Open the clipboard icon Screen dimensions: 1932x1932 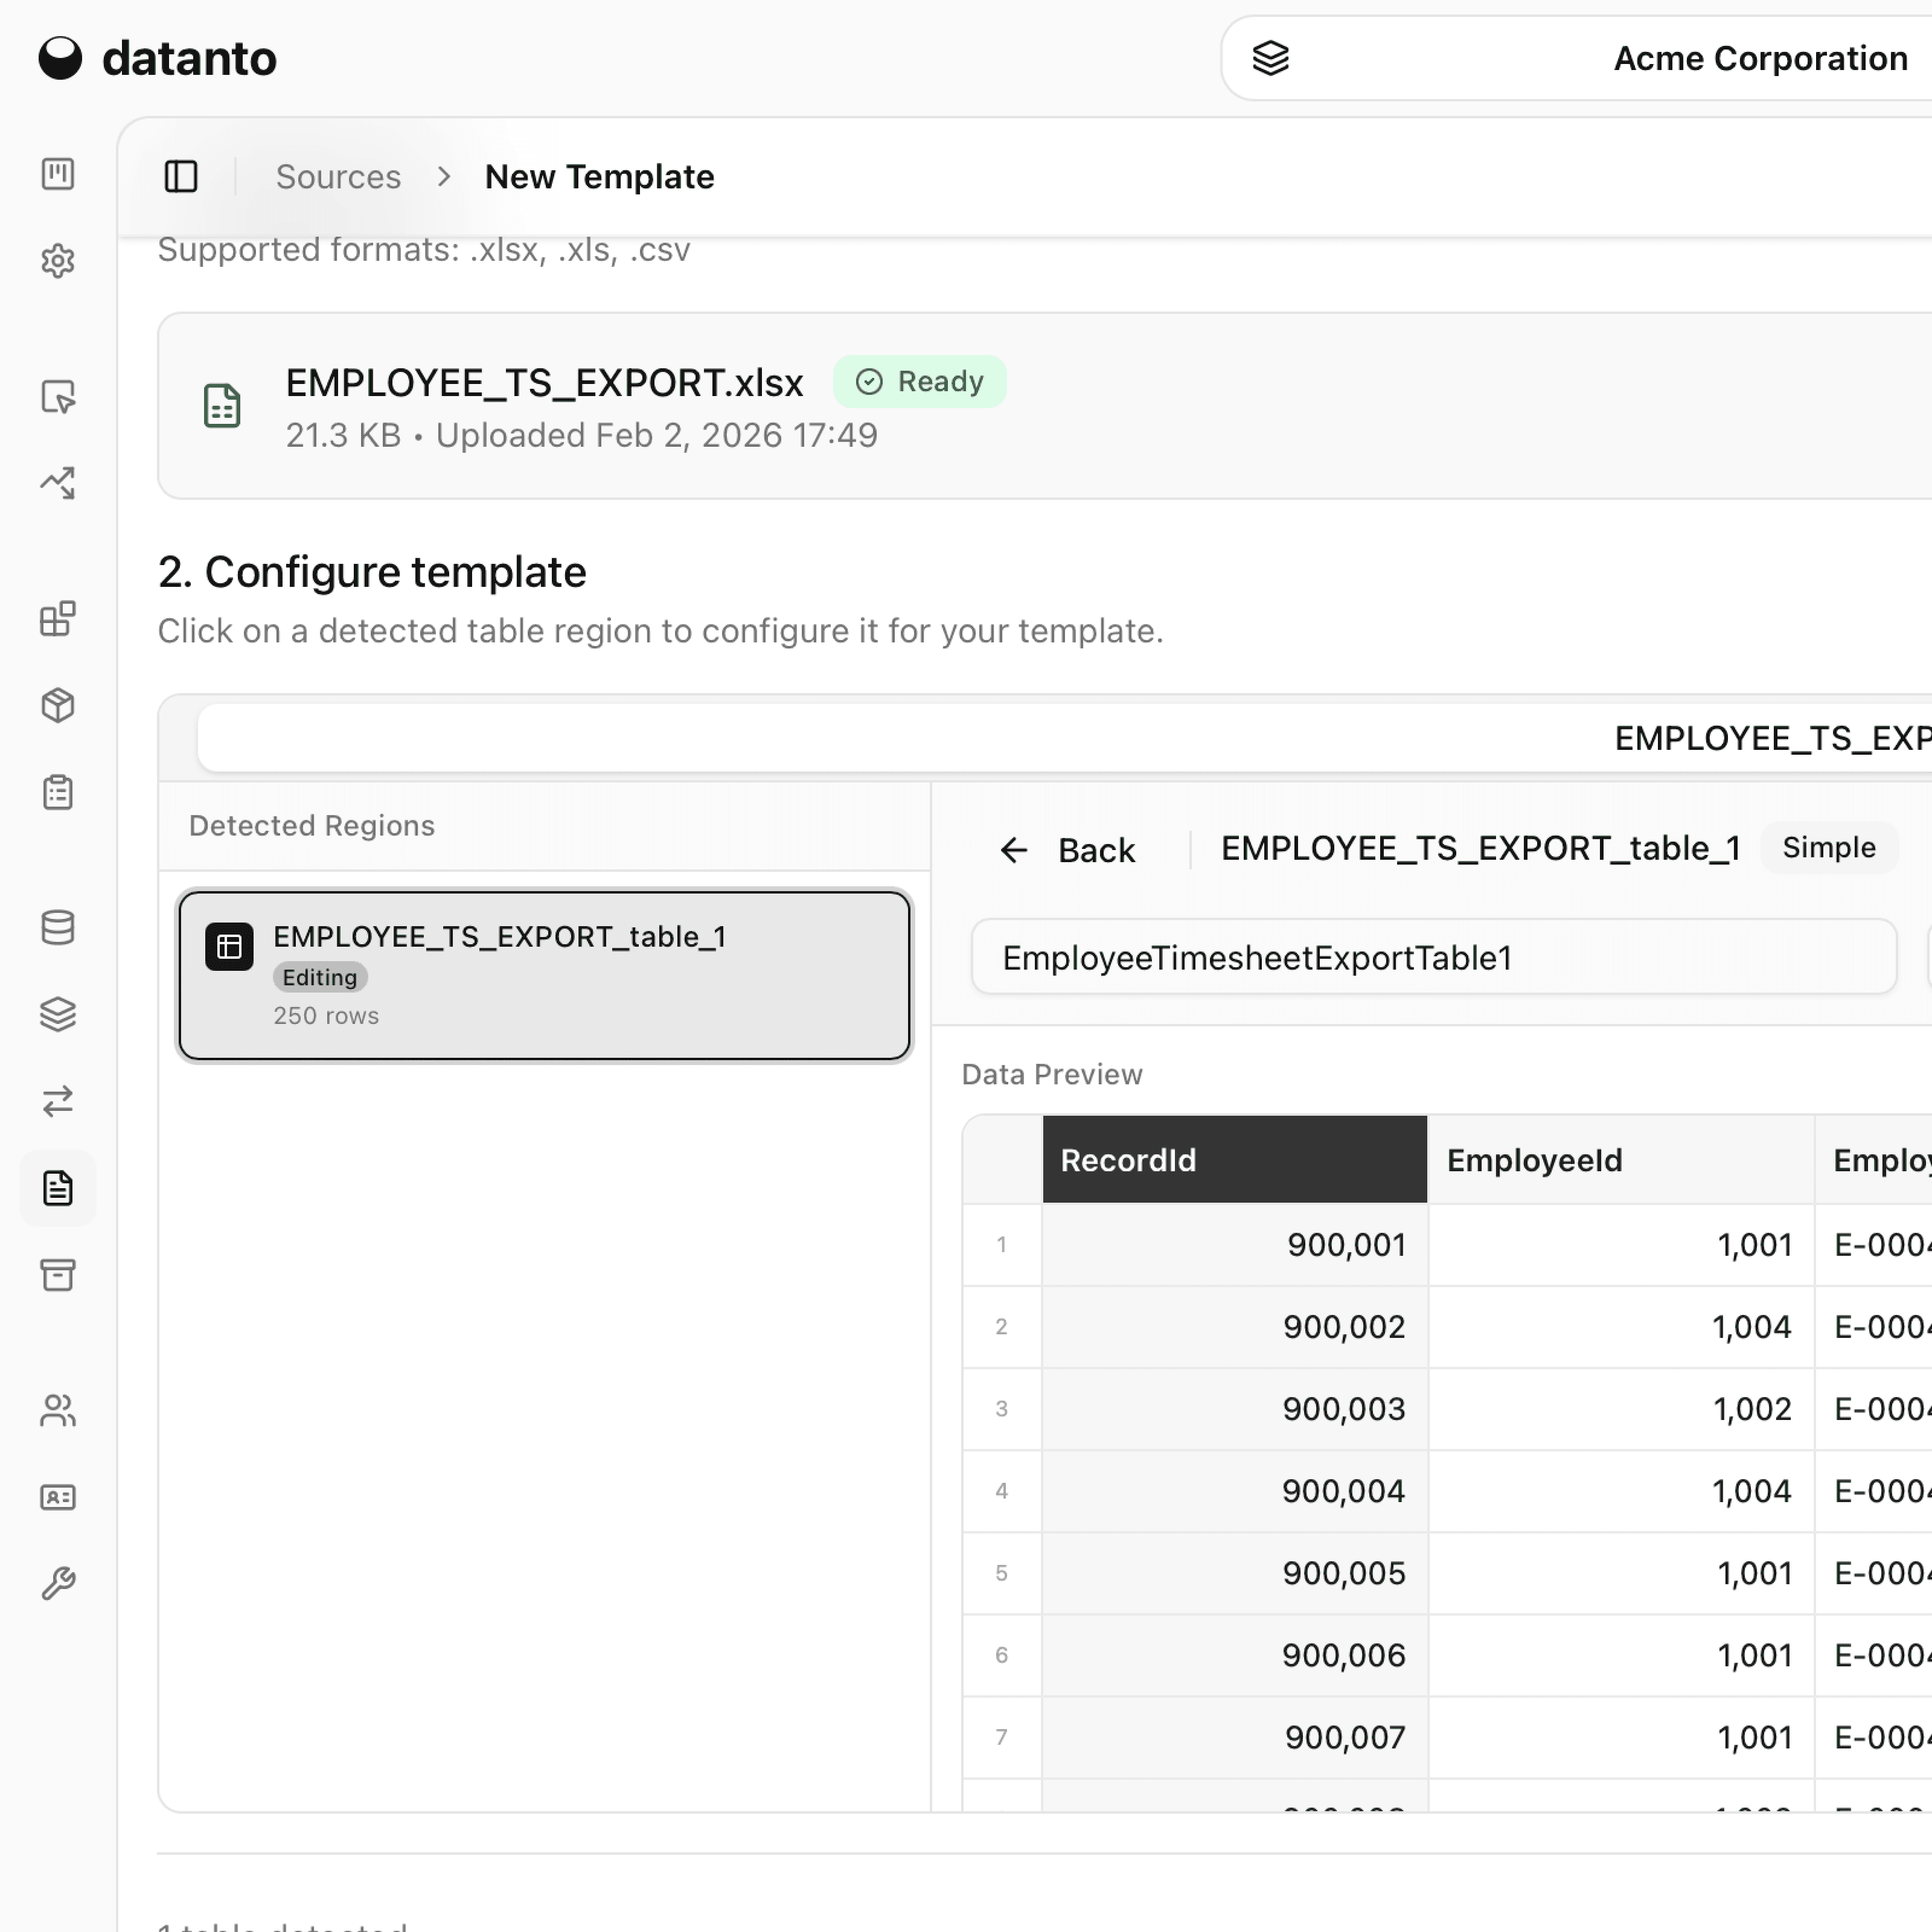click(58, 792)
